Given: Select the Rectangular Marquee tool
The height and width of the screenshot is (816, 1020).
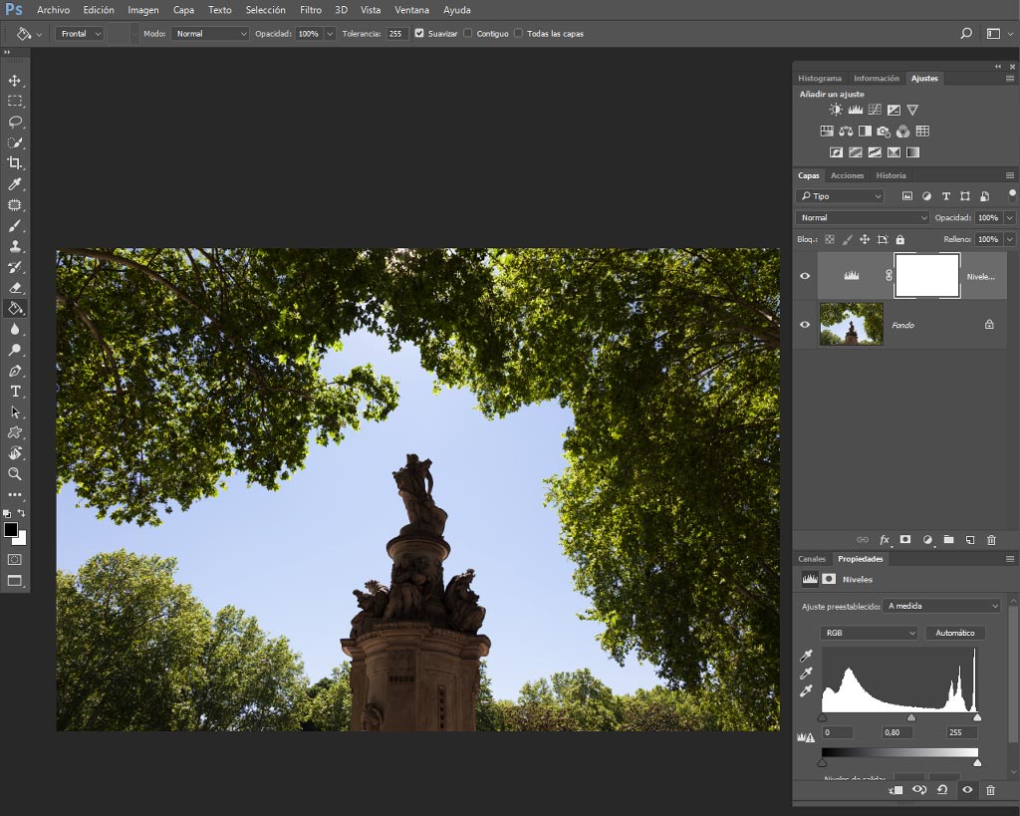Looking at the screenshot, I should pos(14,102).
